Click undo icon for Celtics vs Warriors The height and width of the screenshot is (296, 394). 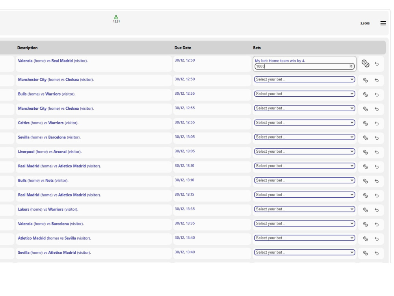(x=376, y=123)
